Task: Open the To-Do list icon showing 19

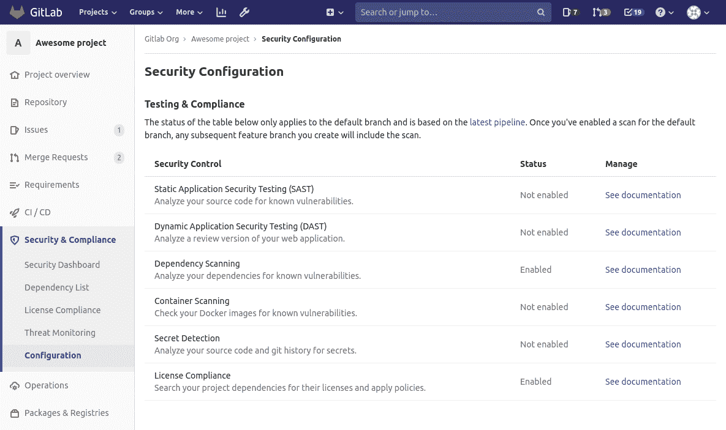Action: pos(632,12)
